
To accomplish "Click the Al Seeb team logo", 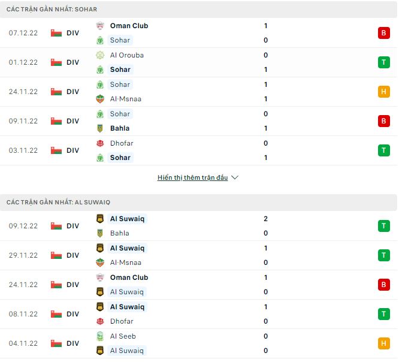I will [x=100, y=336].
